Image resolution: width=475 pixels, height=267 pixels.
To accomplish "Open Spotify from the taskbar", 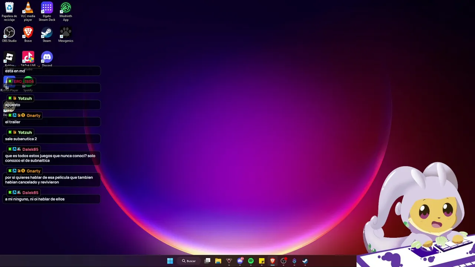I will [251, 261].
